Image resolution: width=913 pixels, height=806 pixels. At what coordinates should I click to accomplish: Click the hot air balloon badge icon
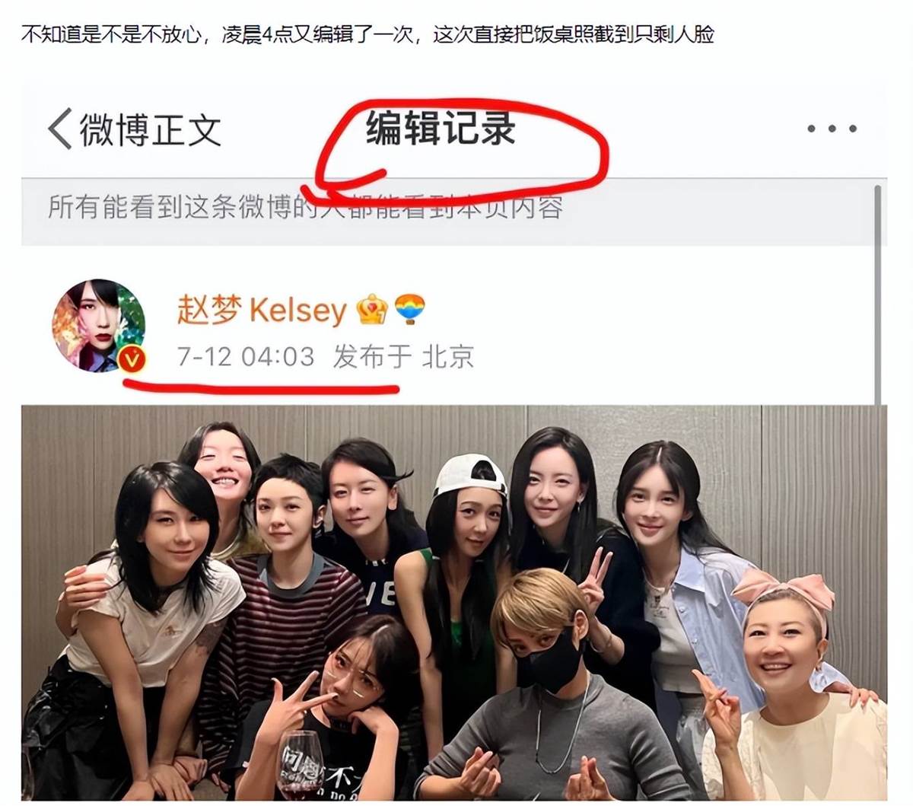[x=410, y=309]
